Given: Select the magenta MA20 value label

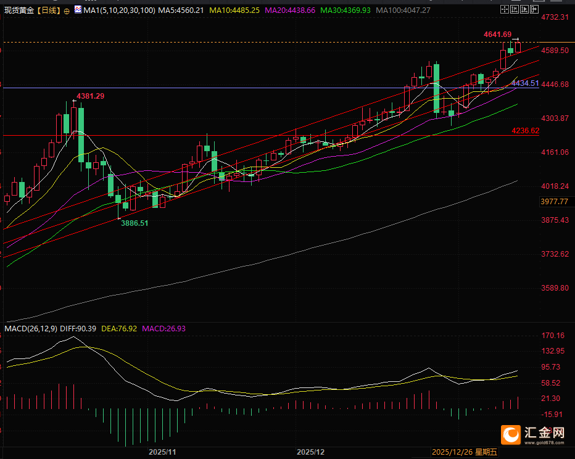Looking at the screenshot, I should pos(292,10).
